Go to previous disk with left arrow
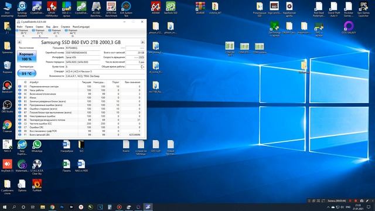The height and width of the screenshot is (211, 375). (19, 42)
